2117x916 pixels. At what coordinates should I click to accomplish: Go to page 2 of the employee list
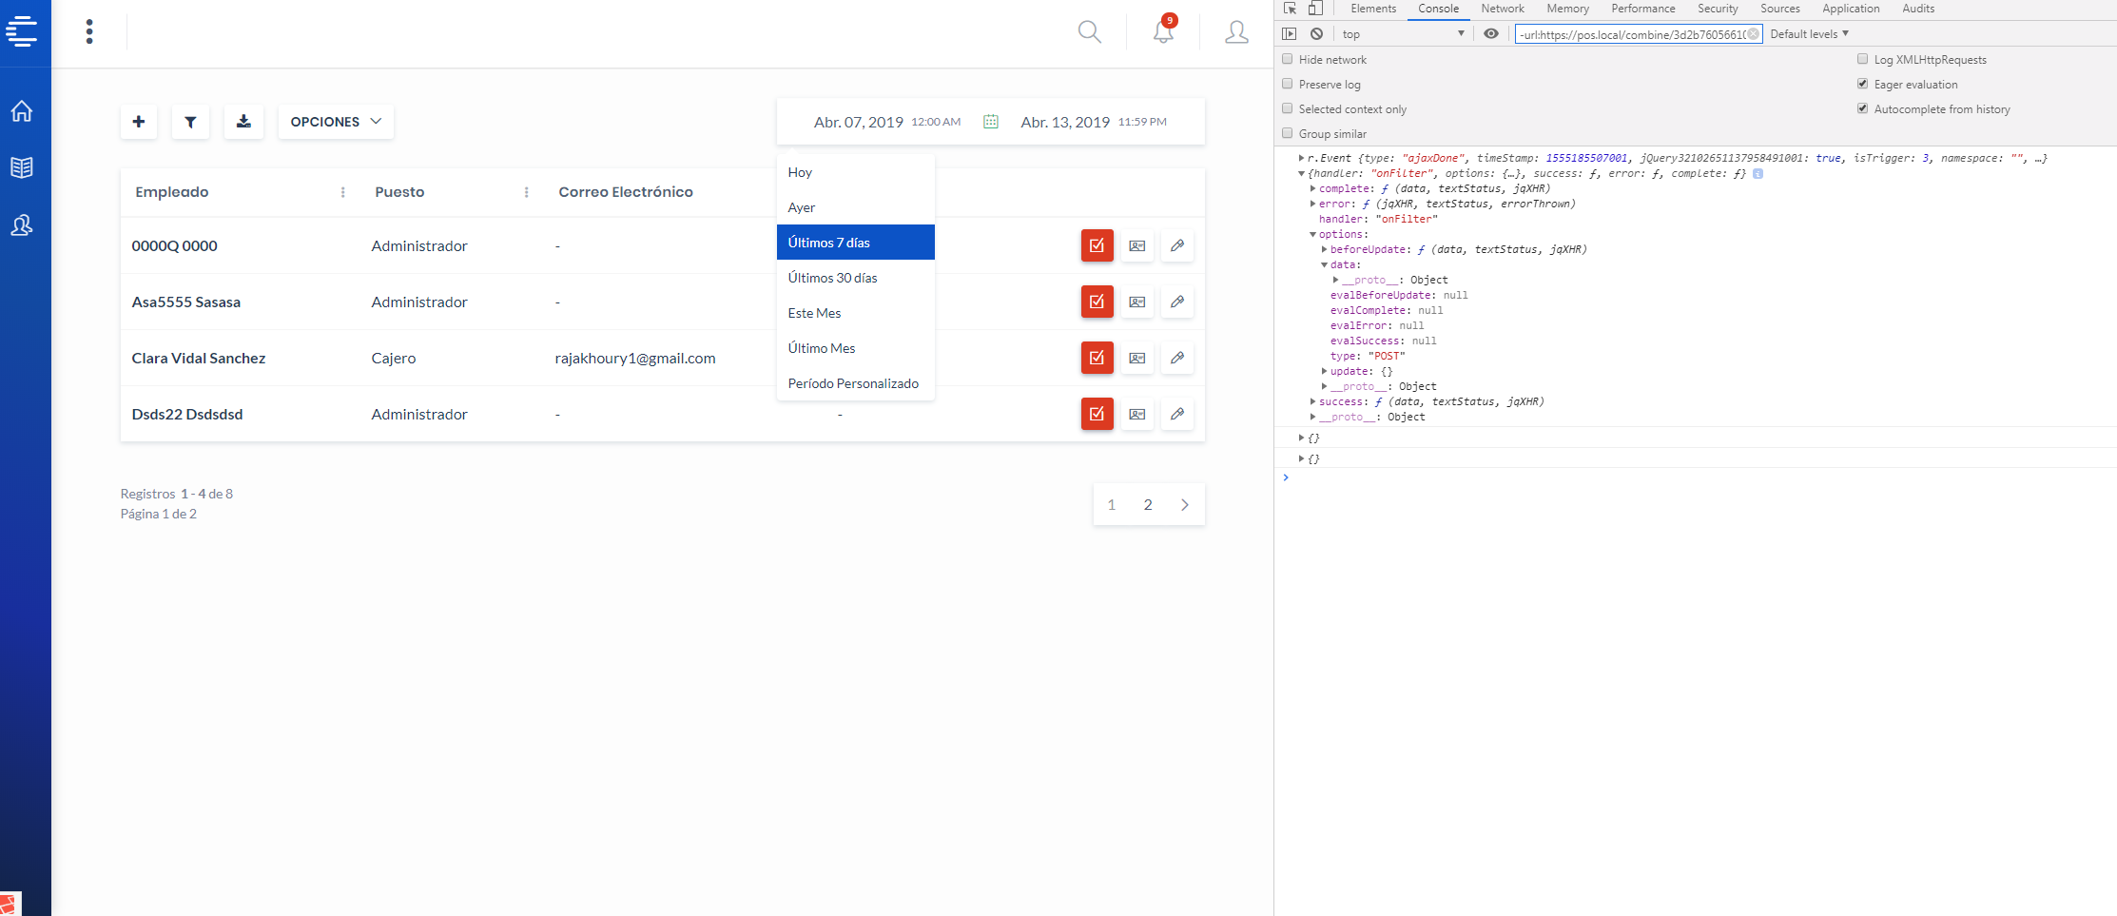tap(1148, 504)
